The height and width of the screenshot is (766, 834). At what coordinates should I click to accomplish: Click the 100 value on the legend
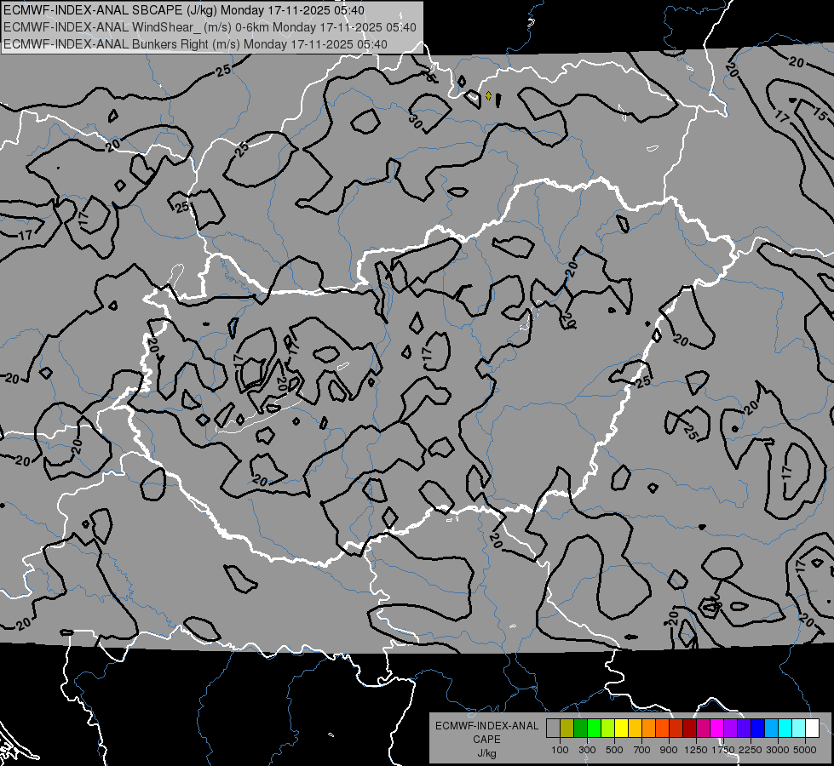pyautogui.click(x=560, y=750)
